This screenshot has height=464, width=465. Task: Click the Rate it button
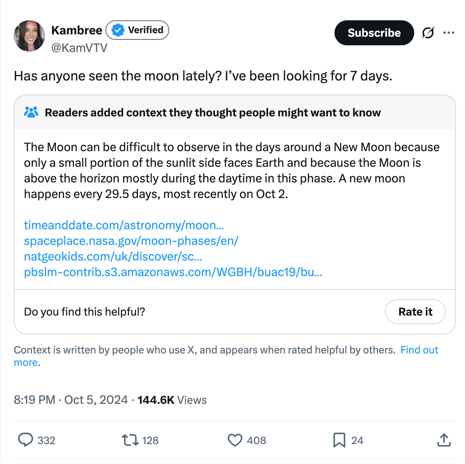415,312
